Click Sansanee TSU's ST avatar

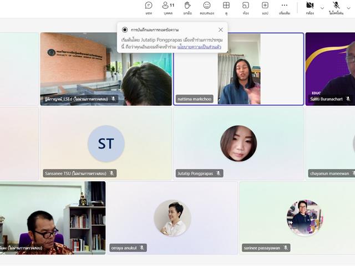(x=106, y=144)
